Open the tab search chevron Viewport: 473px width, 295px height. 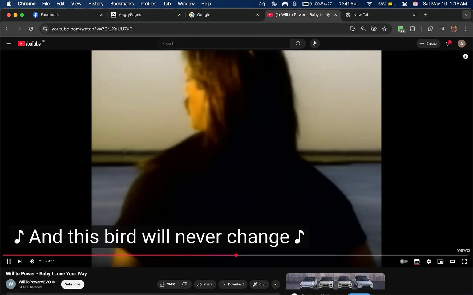[x=466, y=14]
